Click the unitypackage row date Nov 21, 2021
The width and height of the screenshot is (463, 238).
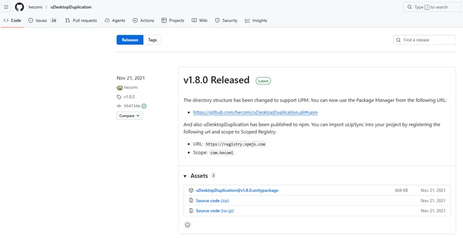[433, 191]
